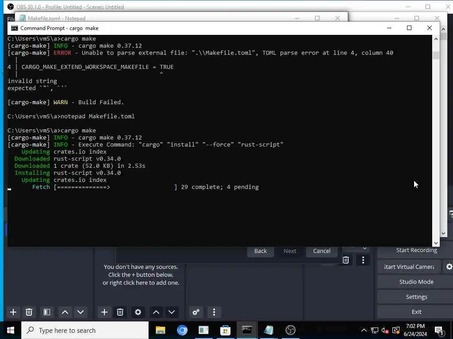Expand the scene transition dropdown chevron
The height and width of the screenshot is (339, 453).
tap(365, 249)
